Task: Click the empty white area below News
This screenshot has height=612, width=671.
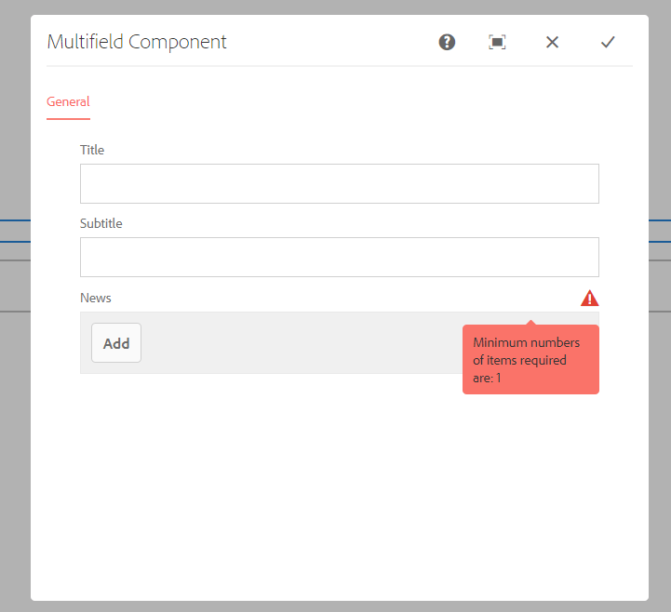Action: click(x=339, y=484)
